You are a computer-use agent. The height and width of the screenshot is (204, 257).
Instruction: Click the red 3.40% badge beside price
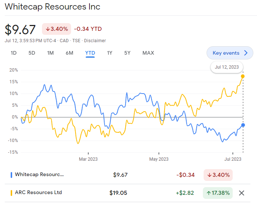[x=56, y=29]
